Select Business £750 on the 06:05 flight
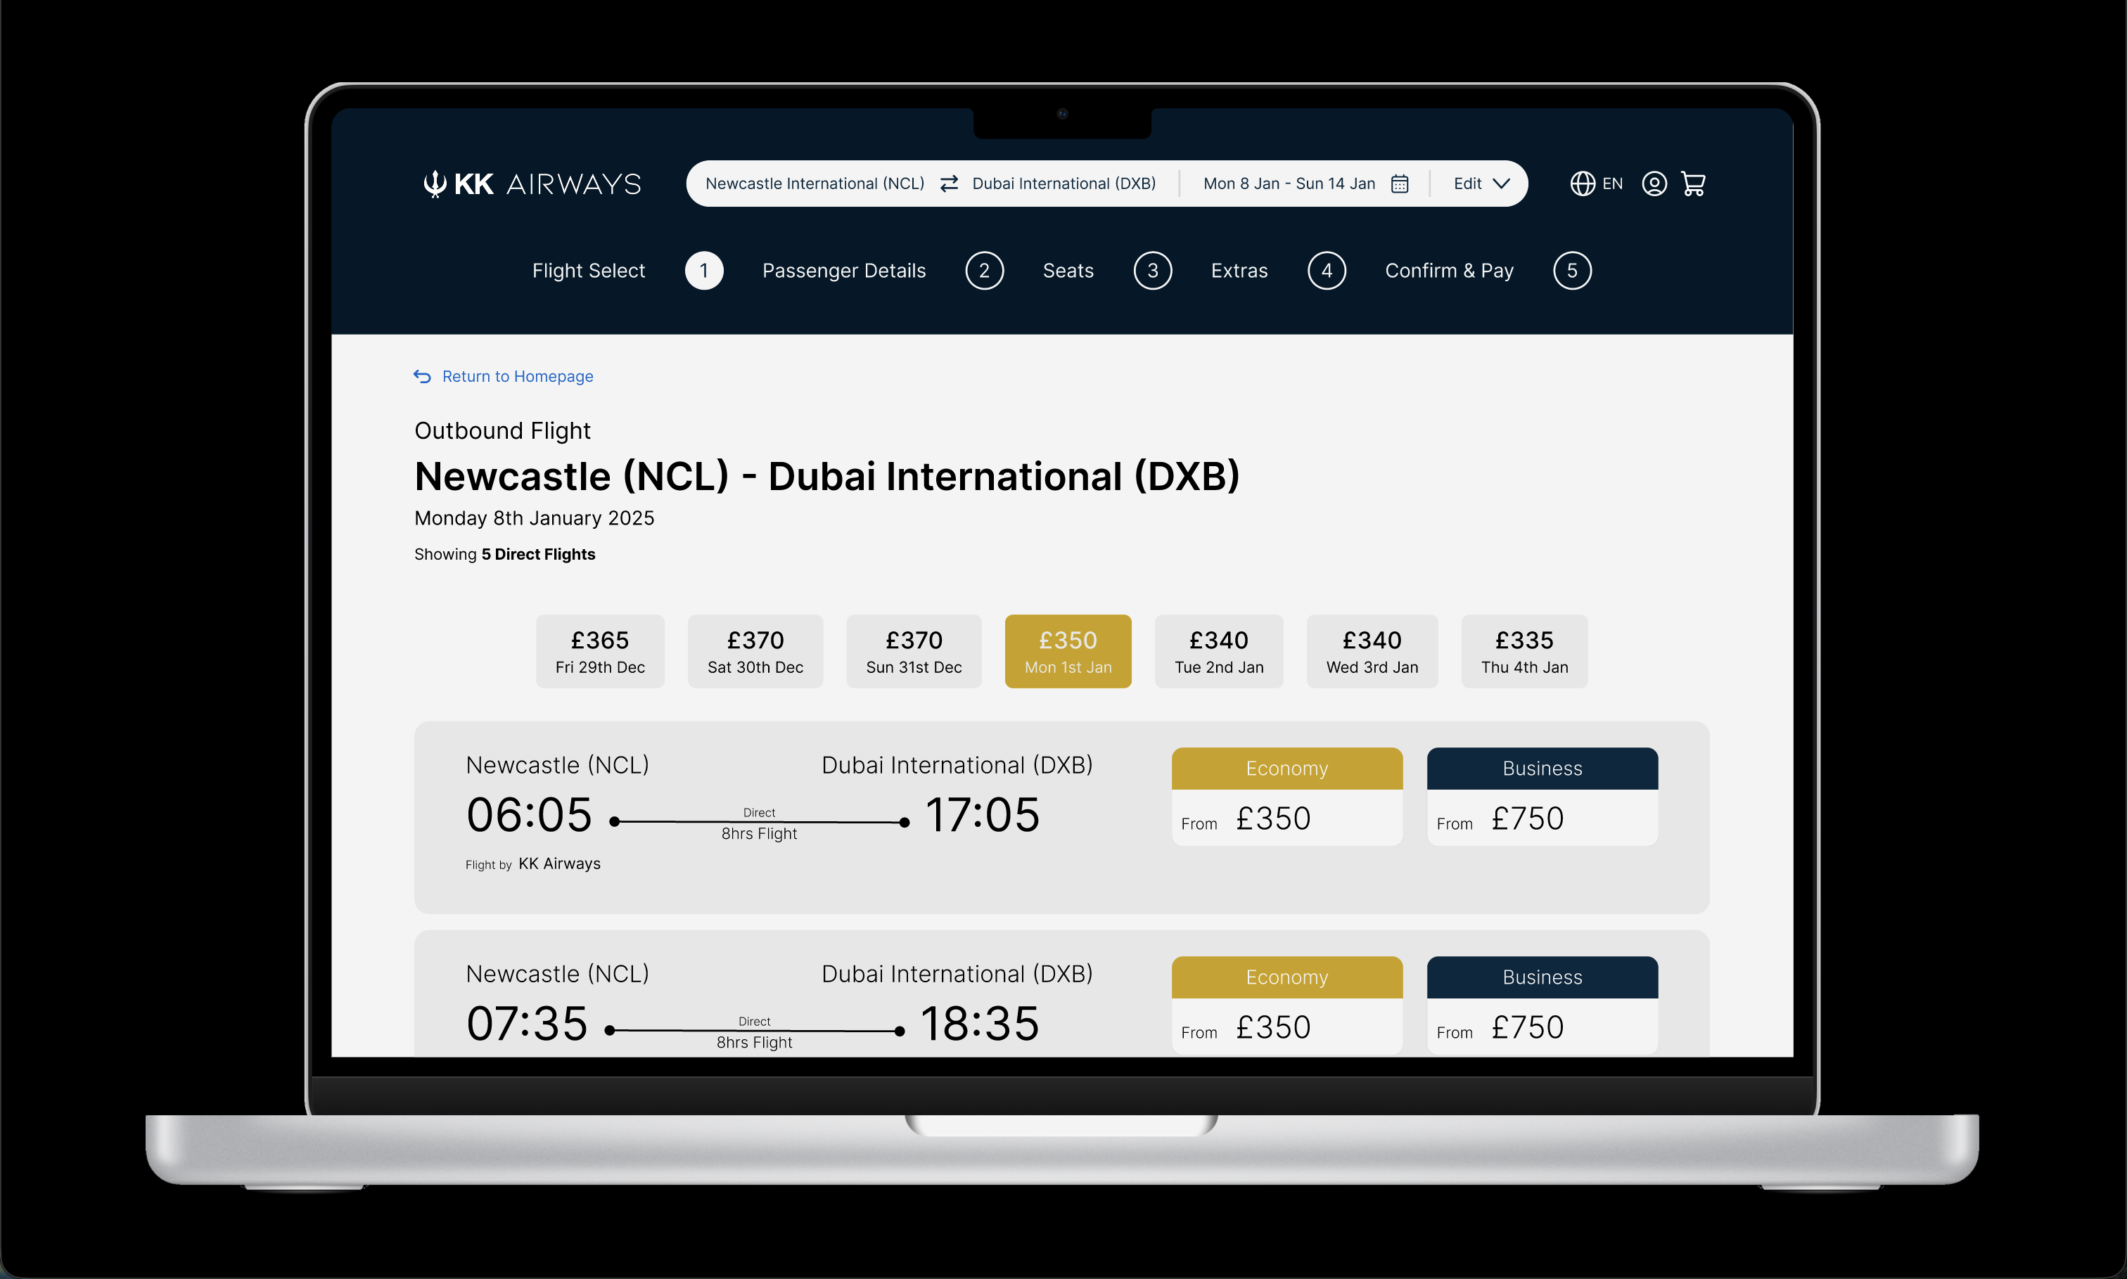 [x=1542, y=797]
